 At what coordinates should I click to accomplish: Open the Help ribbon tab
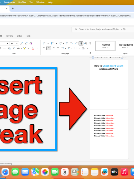pos(28,36)
